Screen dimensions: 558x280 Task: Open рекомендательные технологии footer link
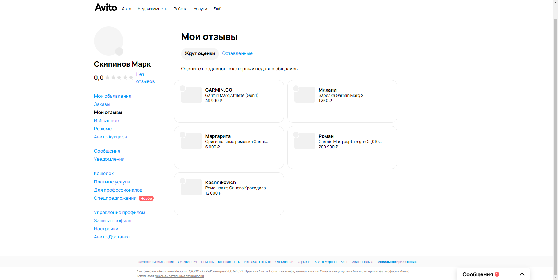point(179,276)
